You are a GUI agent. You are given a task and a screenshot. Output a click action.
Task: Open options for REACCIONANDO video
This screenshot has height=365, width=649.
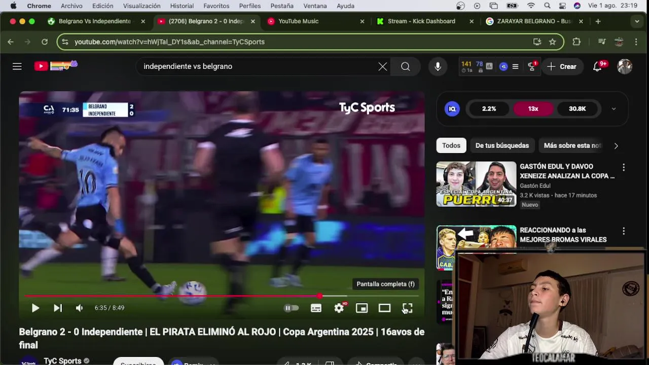coord(624,231)
